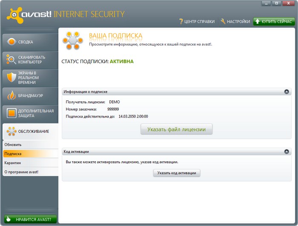The width and height of the screenshot is (298, 226).
Task: Click the INTERNET SECURITY title text
Action: coord(89,14)
